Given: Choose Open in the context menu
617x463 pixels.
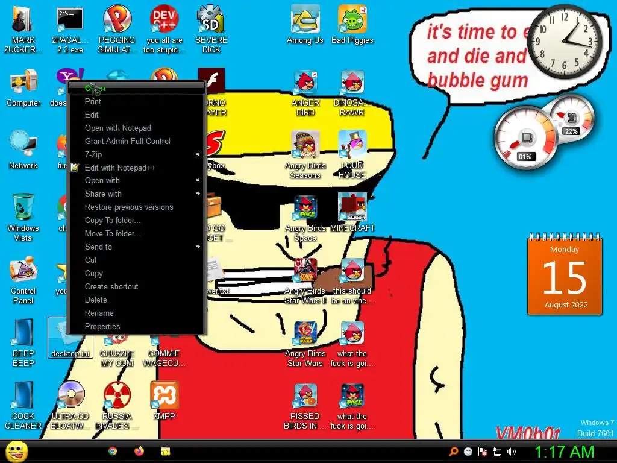Looking at the screenshot, I should pos(136,88).
